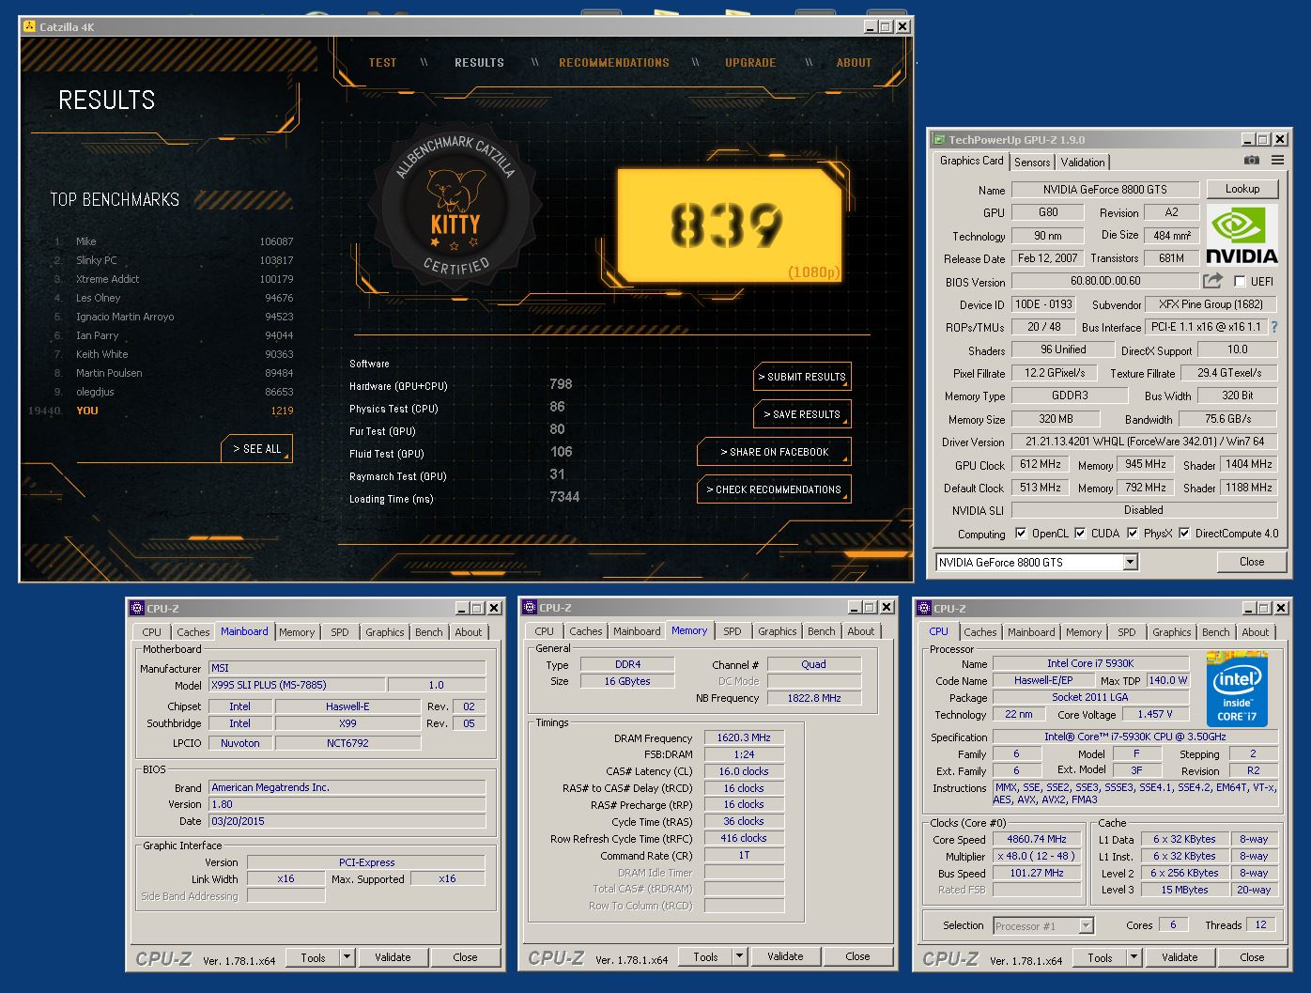Click the Driver Version field in GPU-Z
This screenshot has width=1311, height=993.
[1145, 442]
